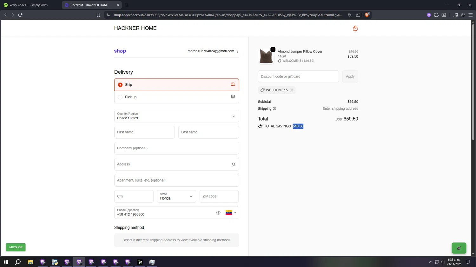Open File Explorer from taskbar
Image resolution: width=476 pixels, height=267 pixels.
click(30, 262)
